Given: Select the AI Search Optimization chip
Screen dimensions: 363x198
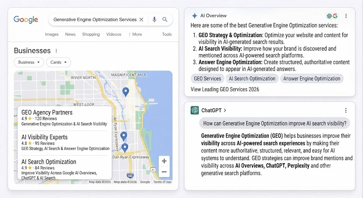Looking at the screenshot, I should click(x=252, y=79).
